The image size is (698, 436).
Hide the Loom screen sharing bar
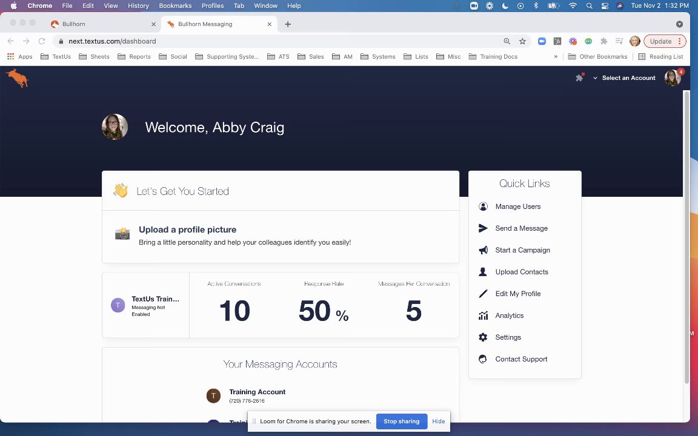click(x=439, y=421)
